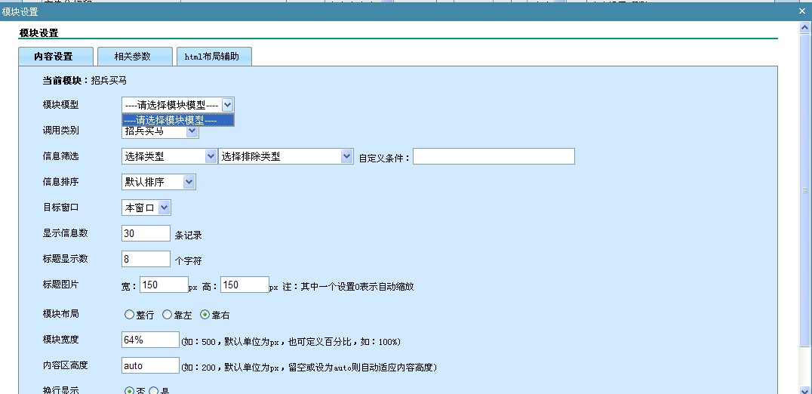Open the html布局辅助 tab
Image resolution: width=812 pixels, height=394 pixels.
coord(213,57)
